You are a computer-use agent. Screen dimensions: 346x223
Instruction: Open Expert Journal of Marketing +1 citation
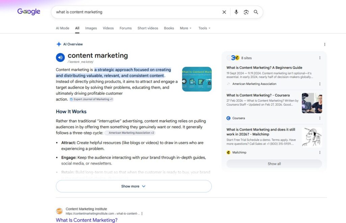tap(91, 99)
